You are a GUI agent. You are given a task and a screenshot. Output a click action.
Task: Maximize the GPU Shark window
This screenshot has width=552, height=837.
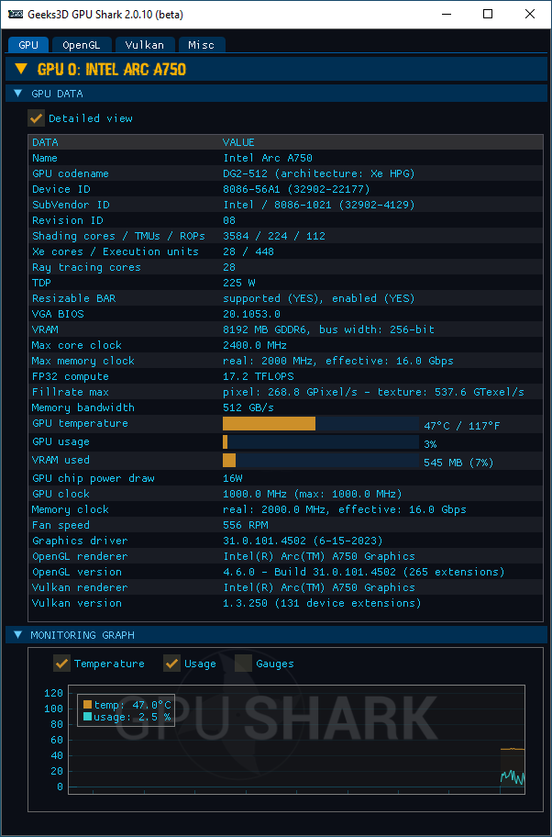click(488, 15)
